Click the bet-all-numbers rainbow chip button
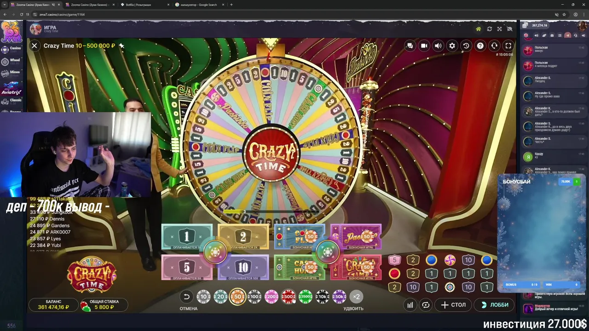This screenshot has height=331, width=589. coord(215,252)
